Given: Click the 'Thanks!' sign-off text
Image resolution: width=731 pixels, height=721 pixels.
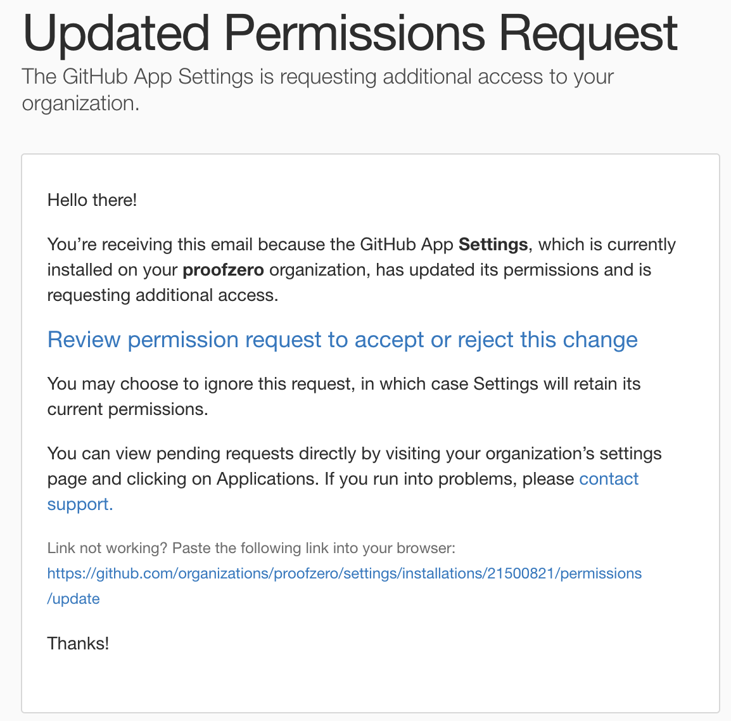Looking at the screenshot, I should [79, 644].
